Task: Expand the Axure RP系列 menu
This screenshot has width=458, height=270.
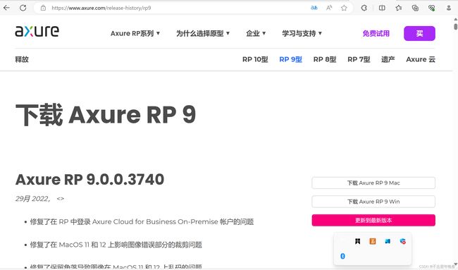Action: (135, 33)
